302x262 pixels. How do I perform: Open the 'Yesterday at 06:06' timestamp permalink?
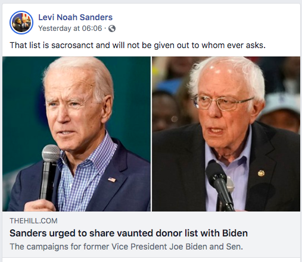70,29
